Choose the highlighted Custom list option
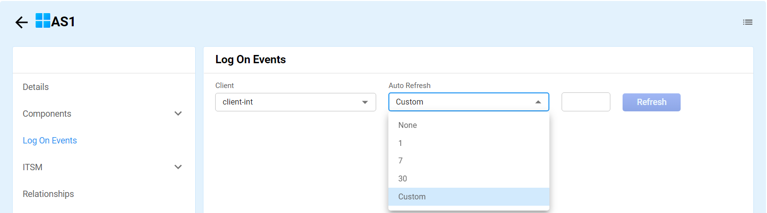This screenshot has height=213, width=767. pyautogui.click(x=412, y=197)
